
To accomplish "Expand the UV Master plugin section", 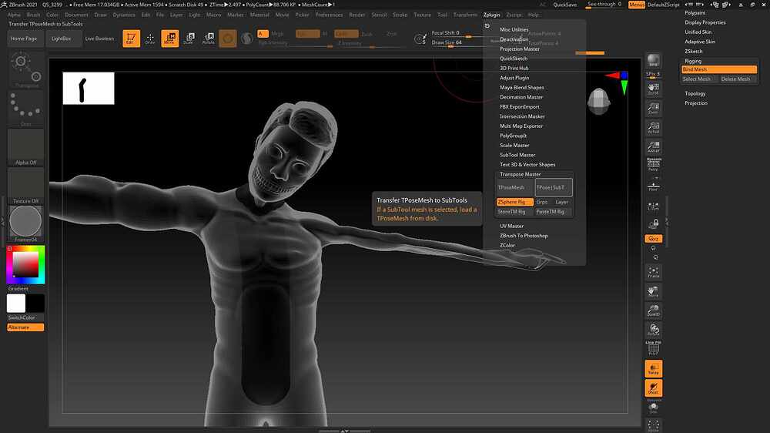I will [x=512, y=226].
